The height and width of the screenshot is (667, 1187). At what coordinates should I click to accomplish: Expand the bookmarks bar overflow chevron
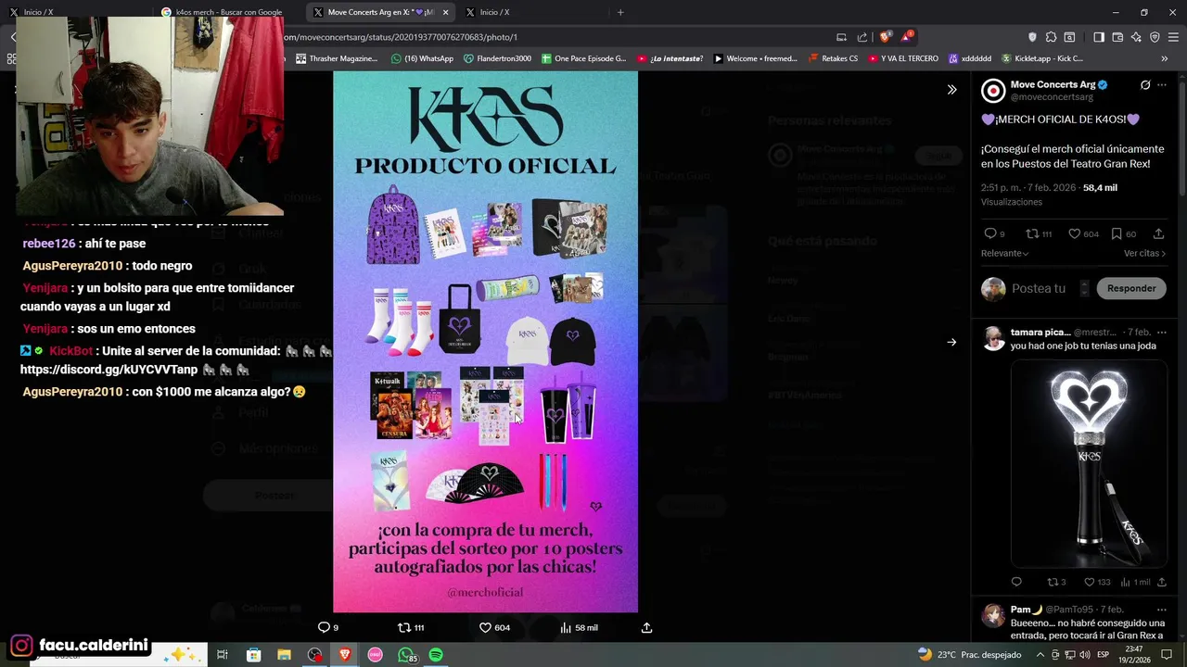click(1165, 58)
